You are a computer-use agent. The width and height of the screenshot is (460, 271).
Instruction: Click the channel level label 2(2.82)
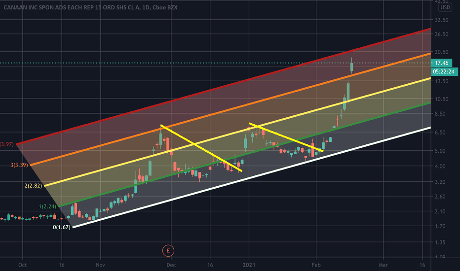point(33,185)
